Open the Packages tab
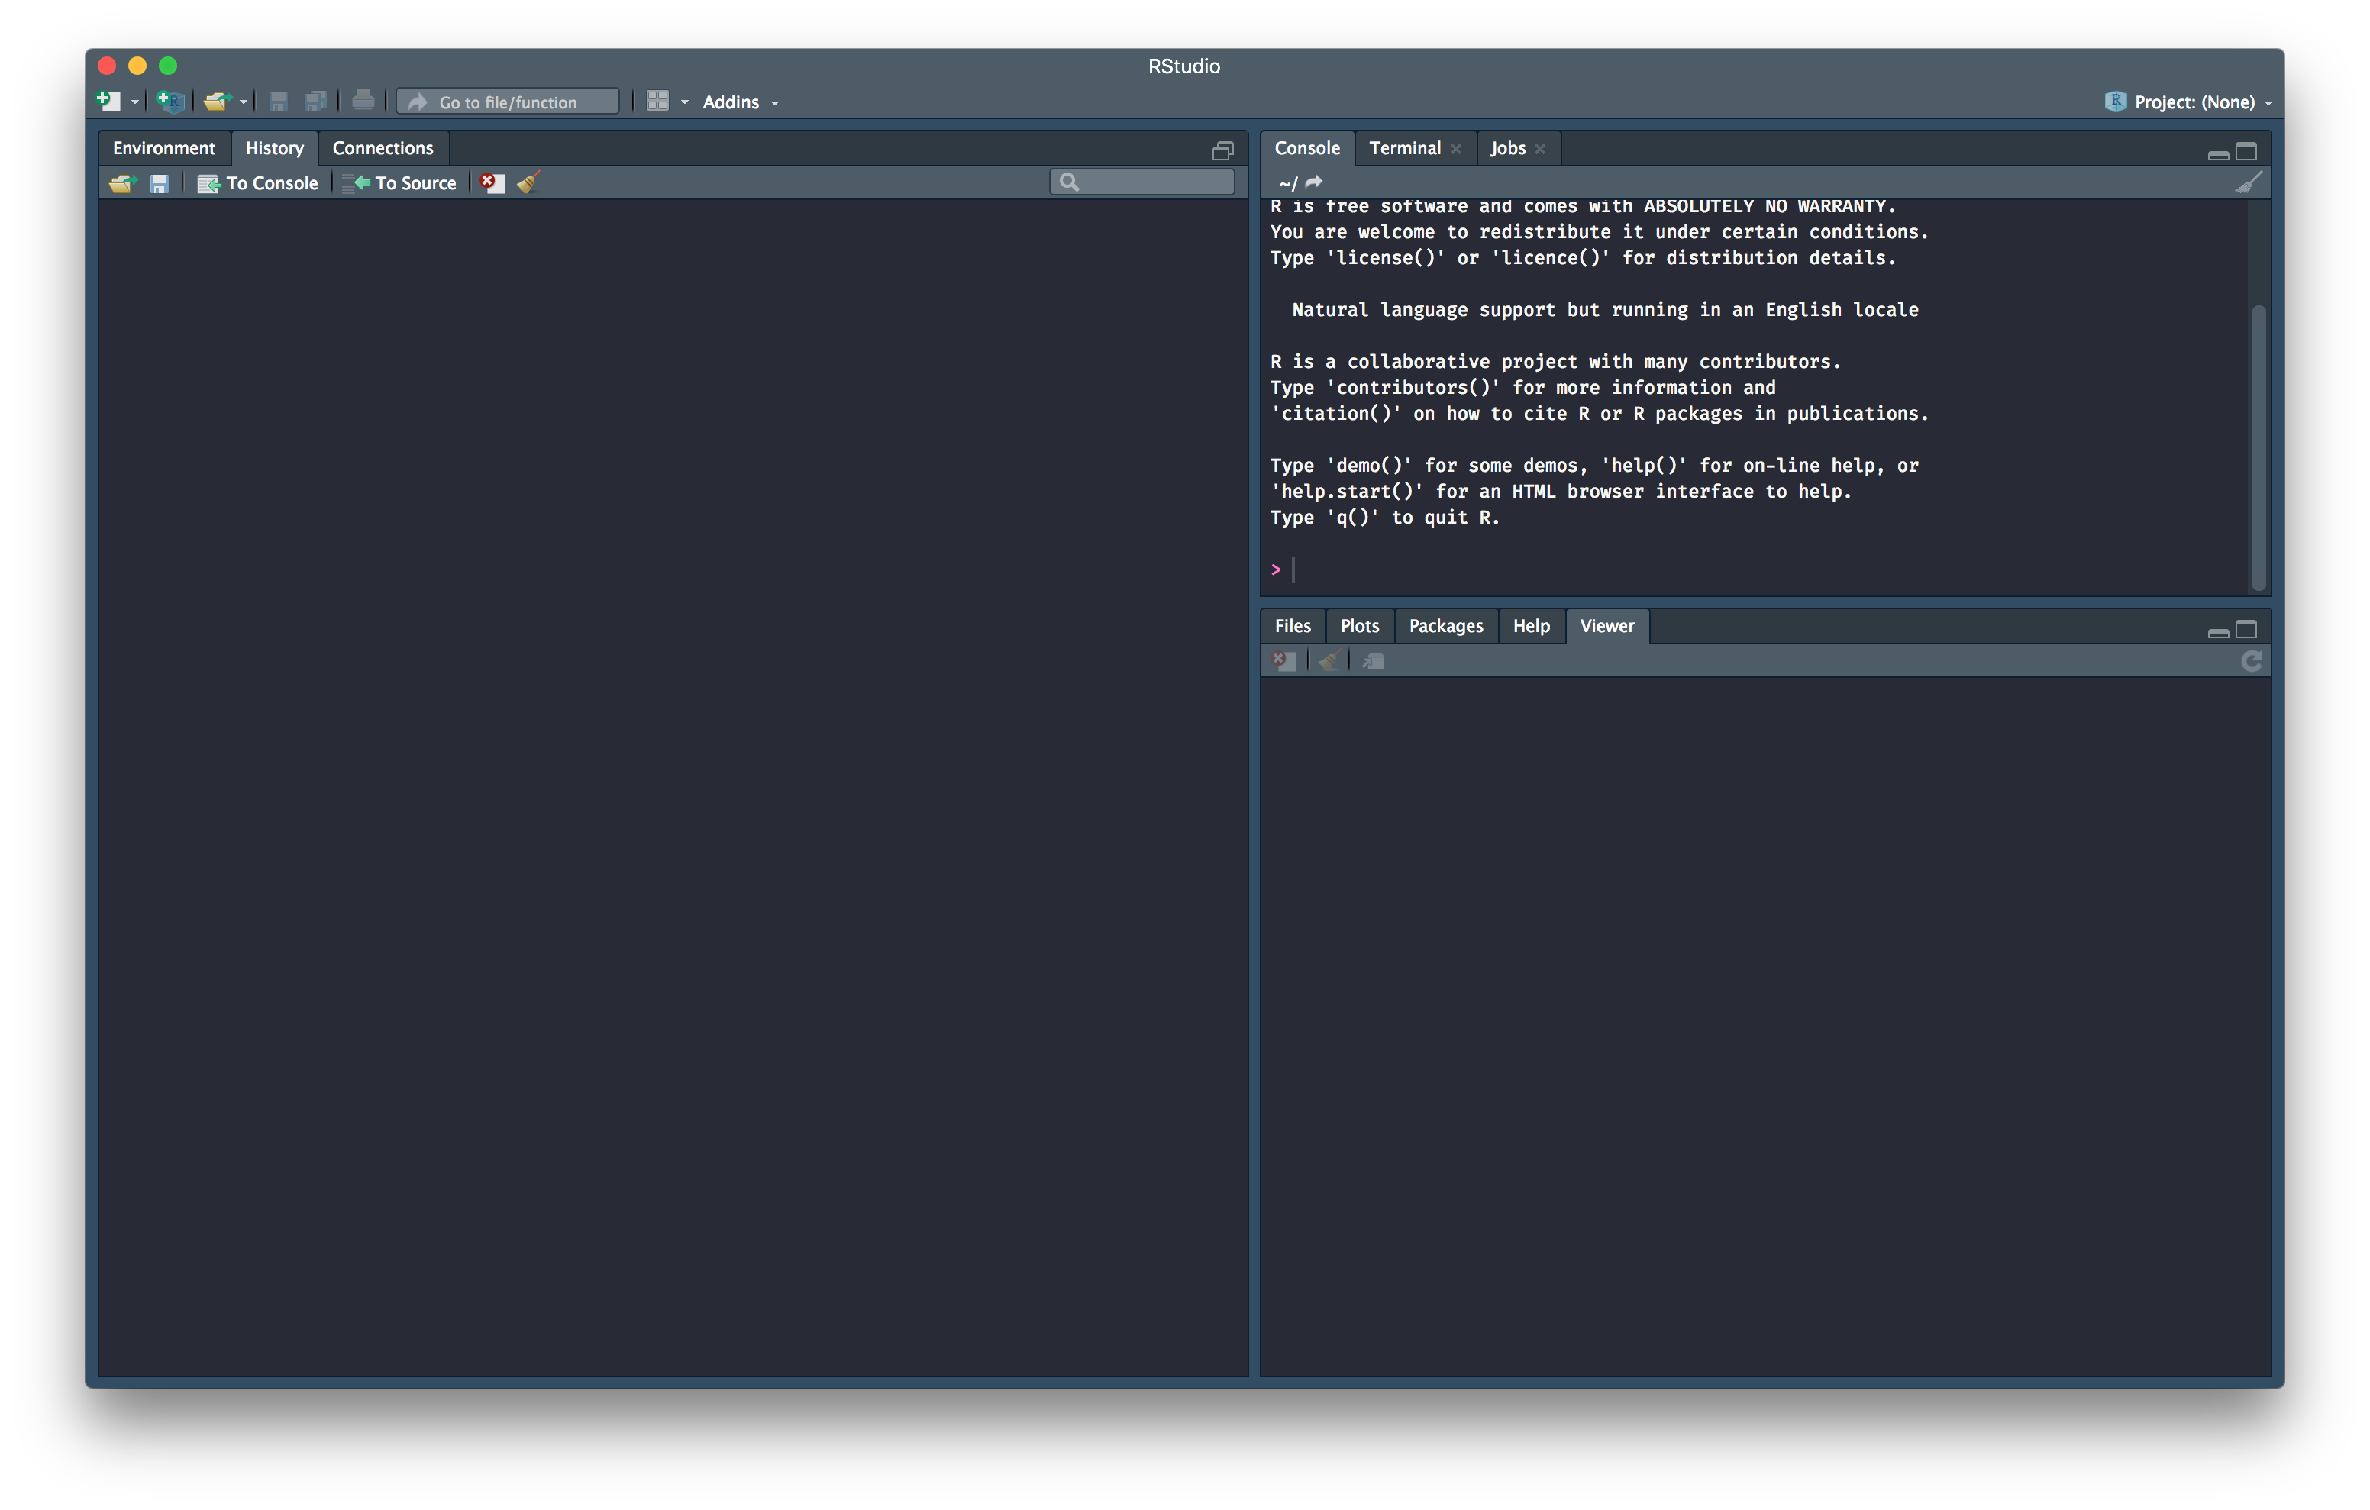Viewport: 2370px width, 1510px height. 1446,626
